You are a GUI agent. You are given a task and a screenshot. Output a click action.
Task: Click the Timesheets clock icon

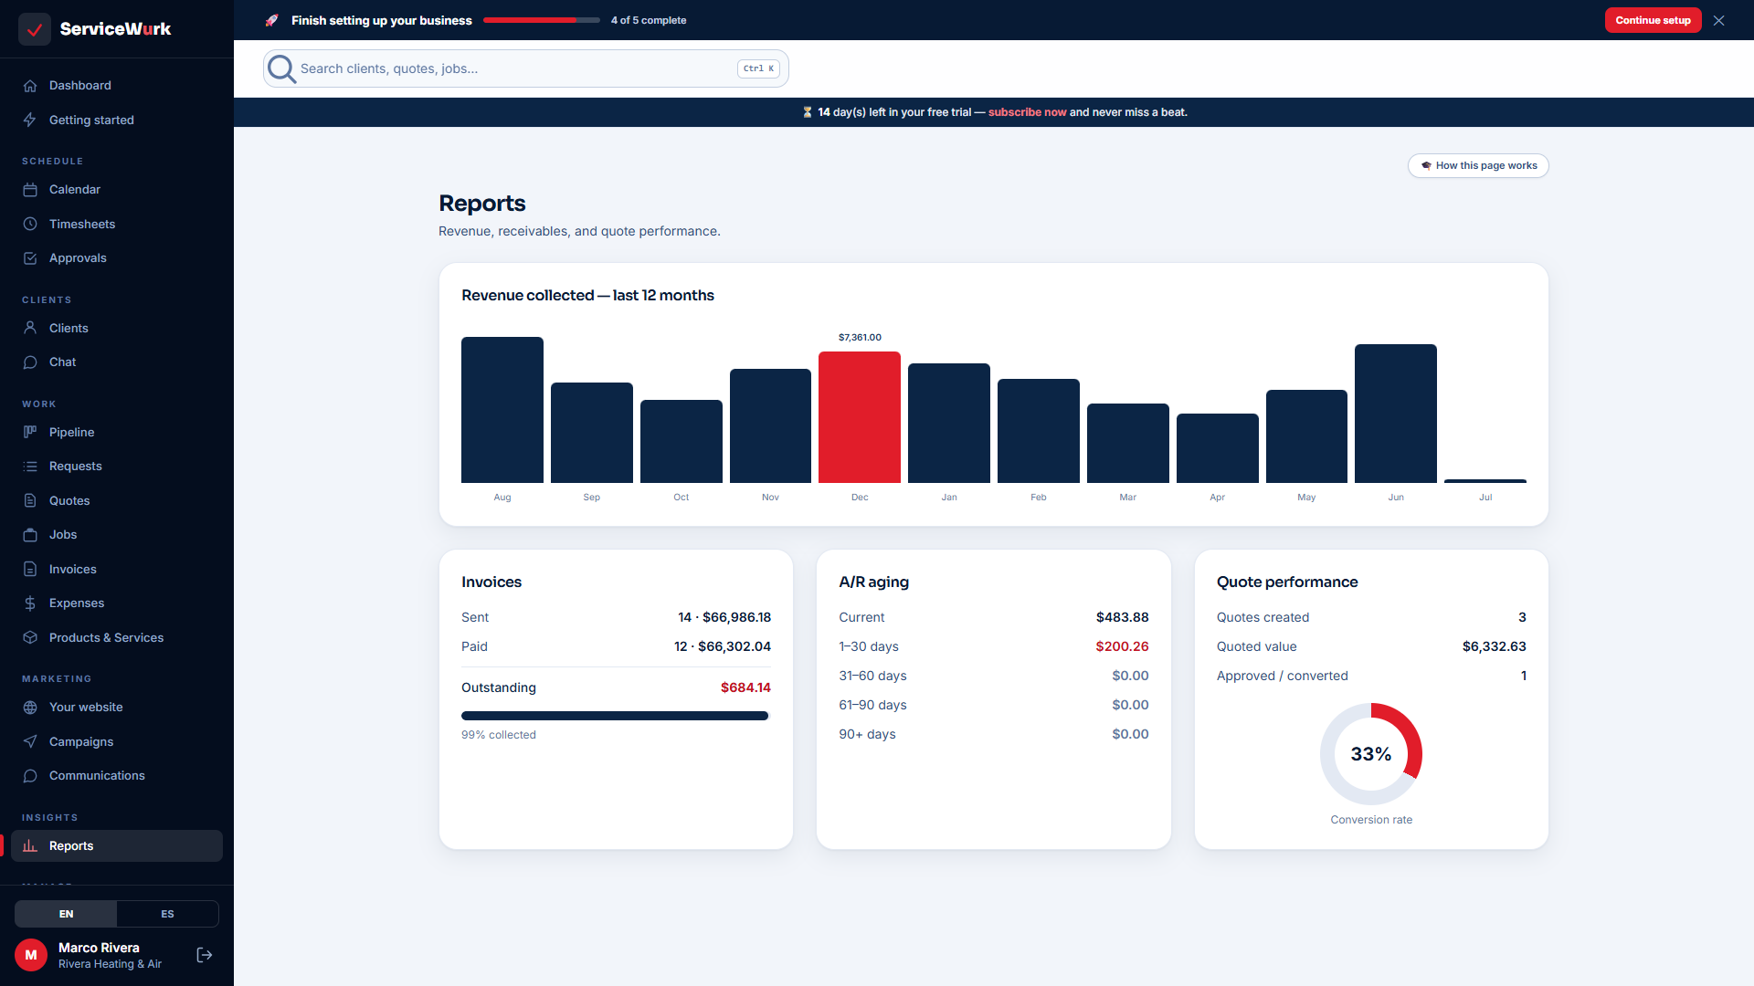(x=30, y=224)
